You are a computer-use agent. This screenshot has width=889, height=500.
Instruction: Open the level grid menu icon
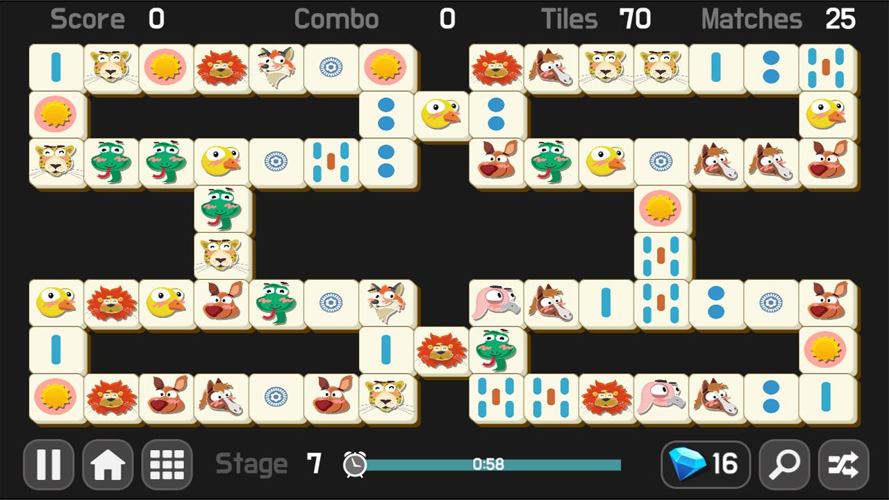tap(167, 464)
